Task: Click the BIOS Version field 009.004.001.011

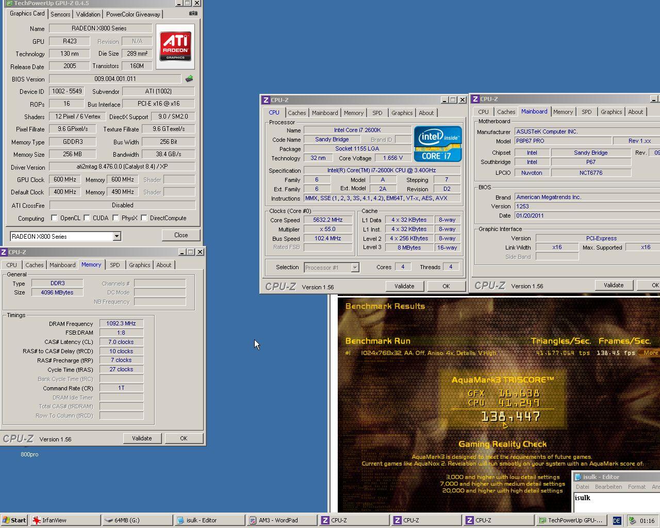Action: [x=115, y=79]
